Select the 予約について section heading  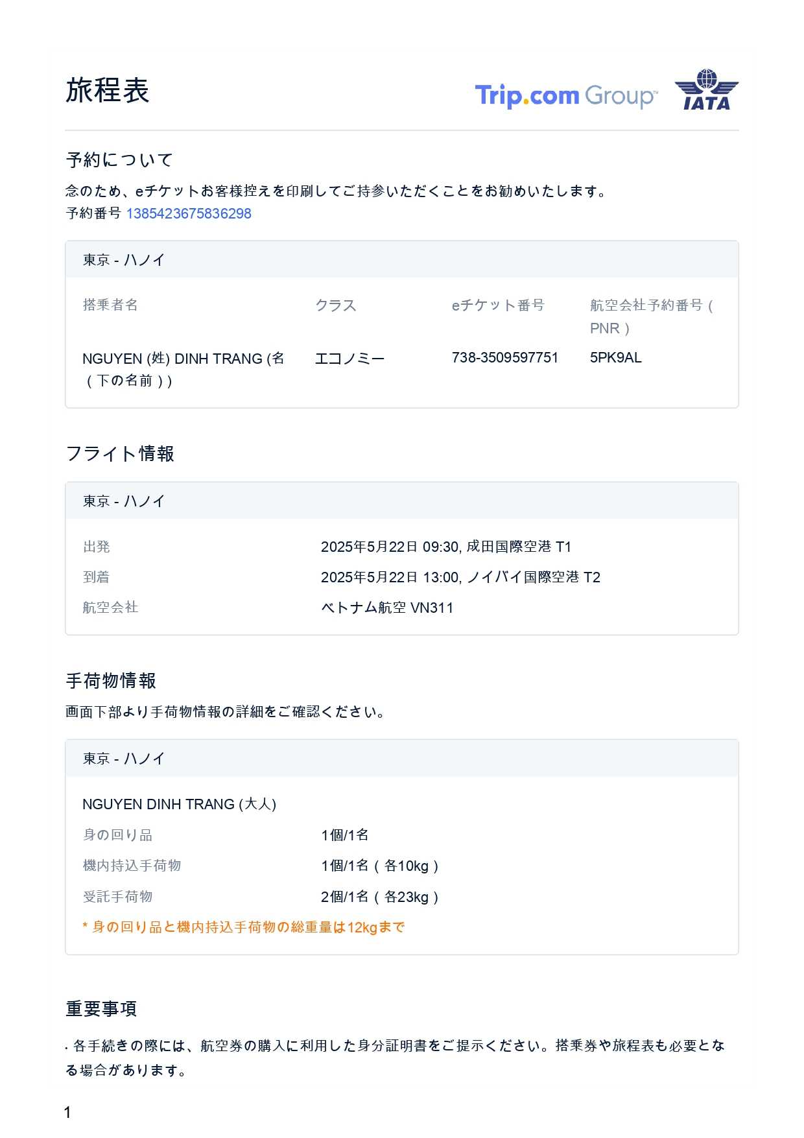(x=119, y=160)
